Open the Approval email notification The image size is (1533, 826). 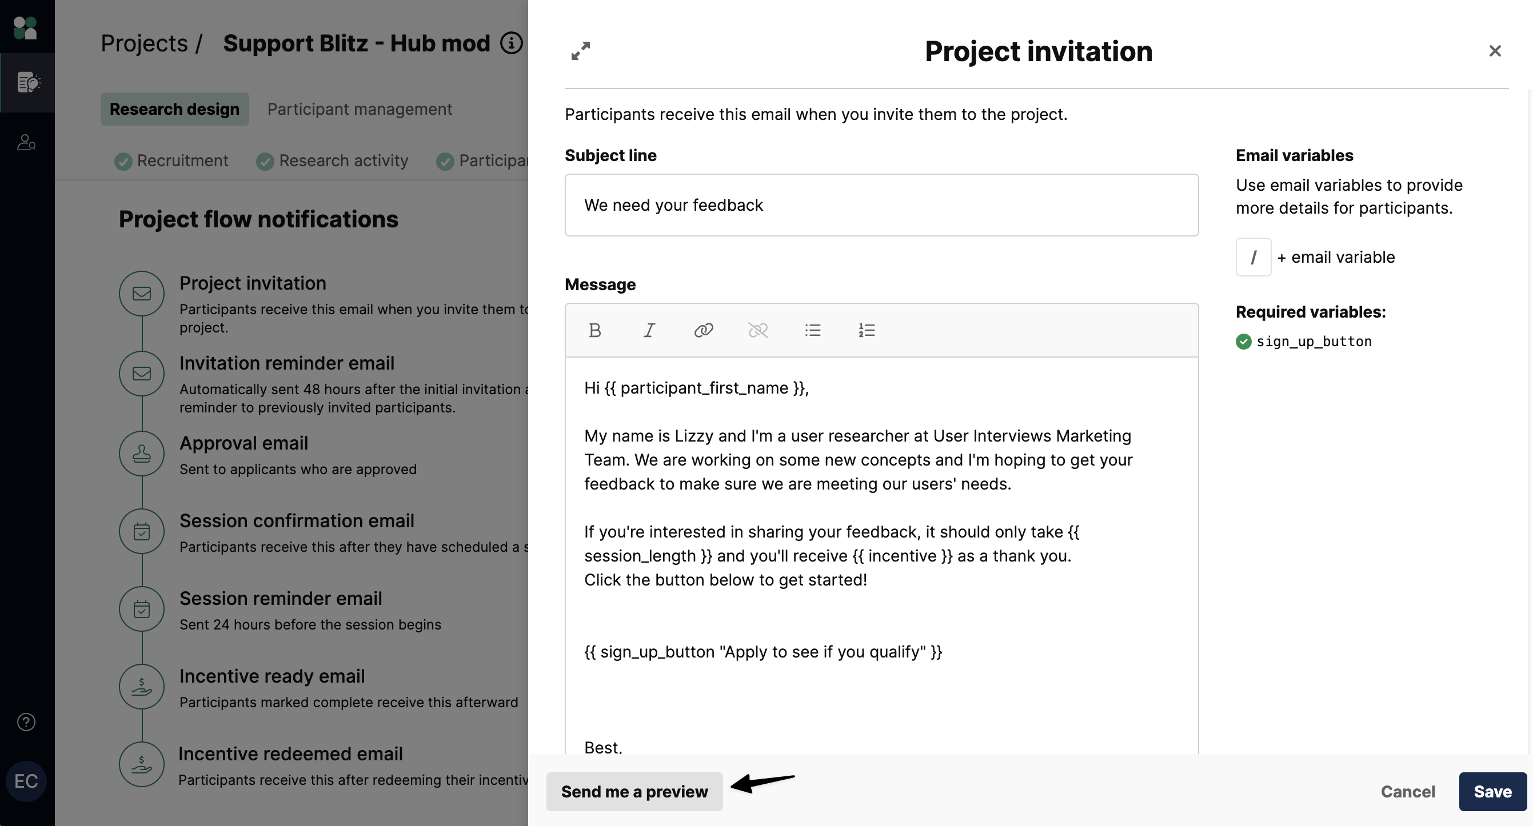pos(243,443)
